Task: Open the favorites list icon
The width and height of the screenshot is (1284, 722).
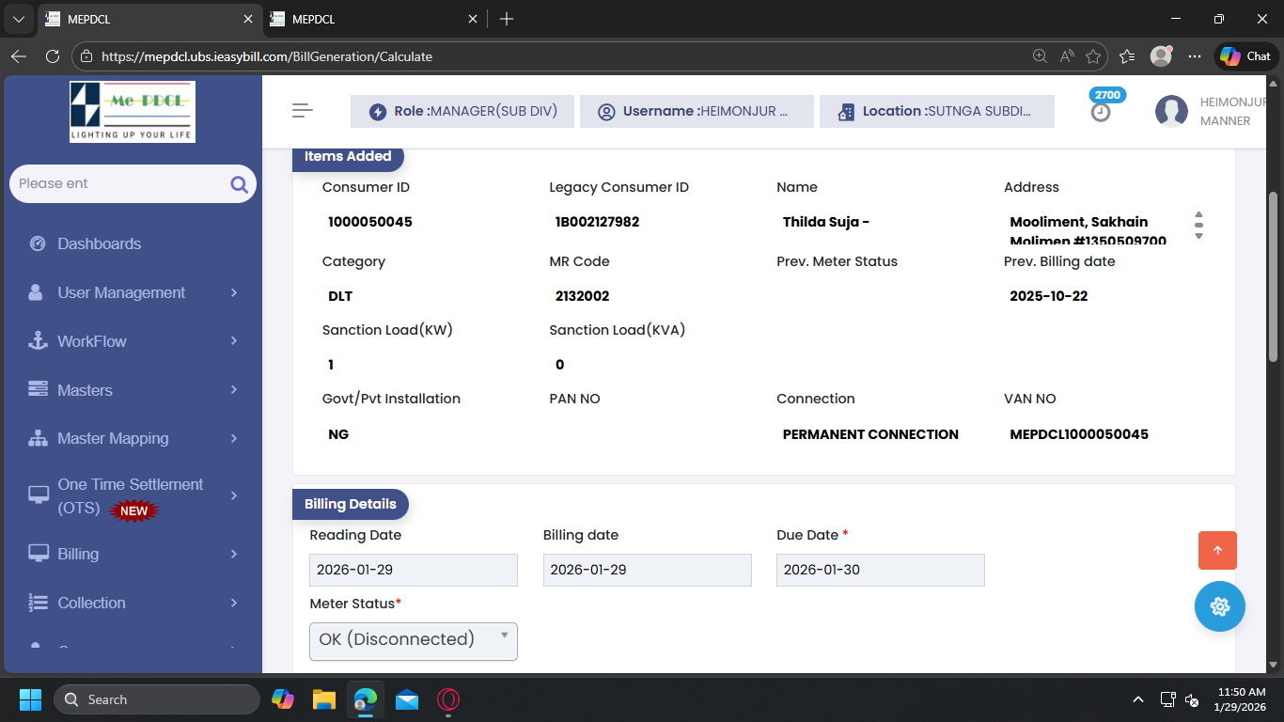Action: 1127,56
